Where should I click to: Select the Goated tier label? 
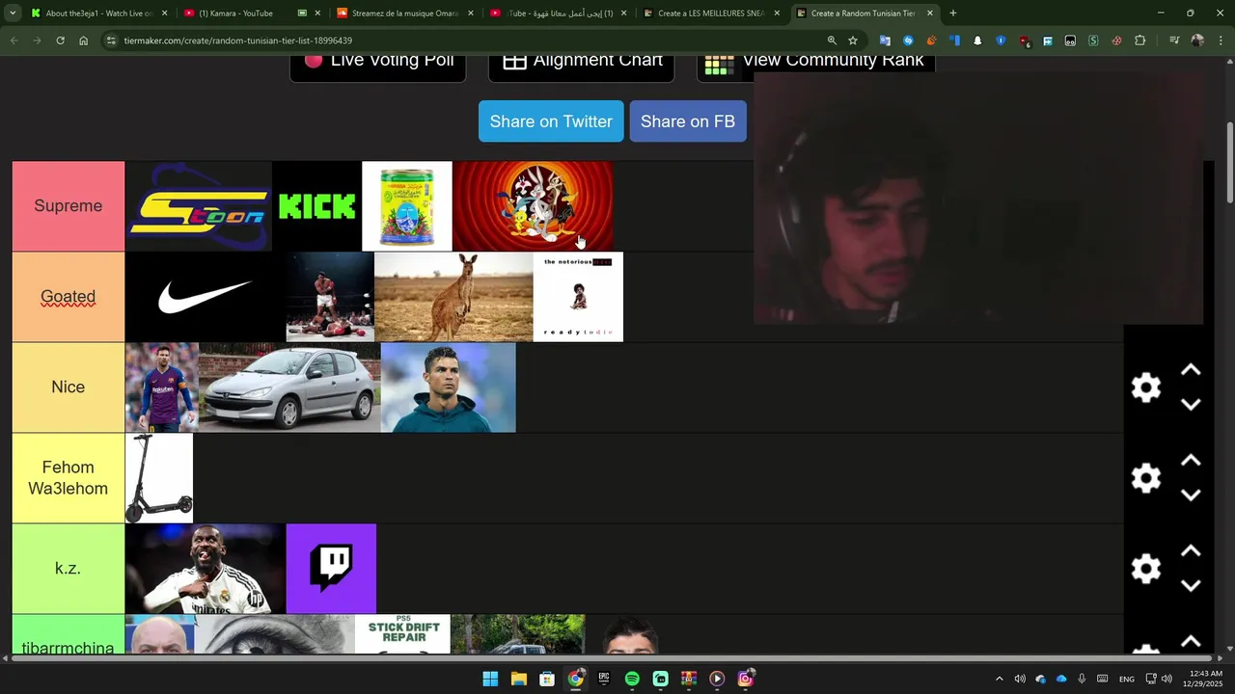pyautogui.click(x=69, y=297)
